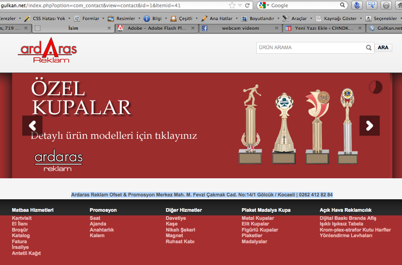Image resolution: width=402 pixels, height=265 pixels.
Task: Open the Madalyalar link
Action: tap(254, 242)
